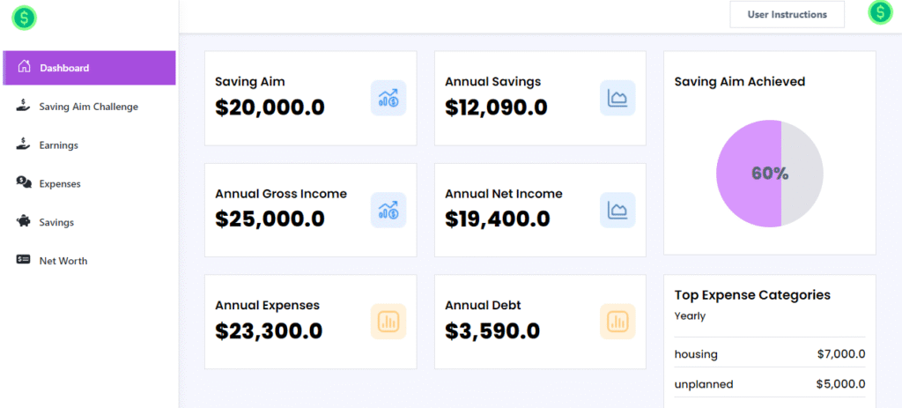The width and height of the screenshot is (902, 408).
Task: Click the $20,000.0 Saving Aim amount
Action: point(270,108)
